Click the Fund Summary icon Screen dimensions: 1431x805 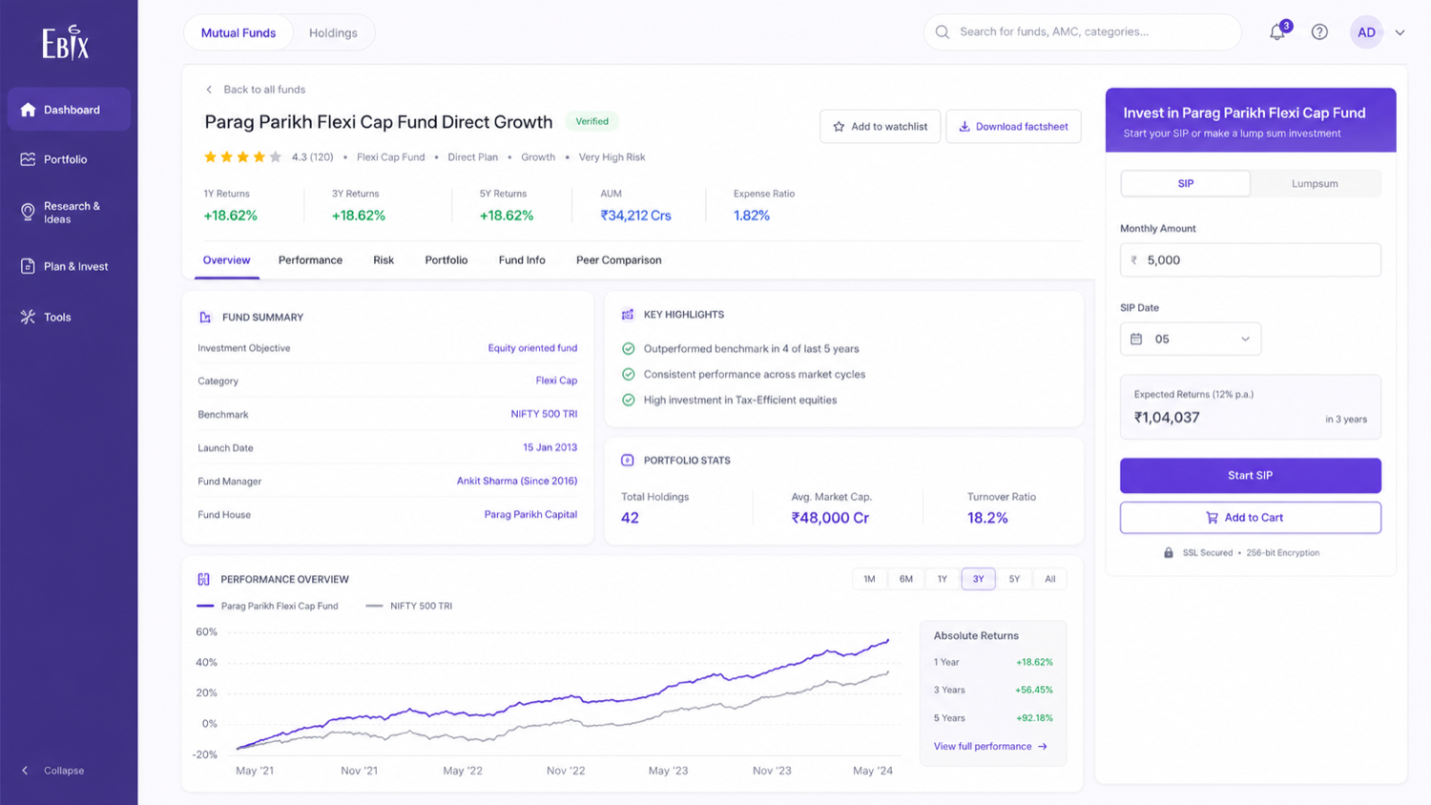[205, 317]
